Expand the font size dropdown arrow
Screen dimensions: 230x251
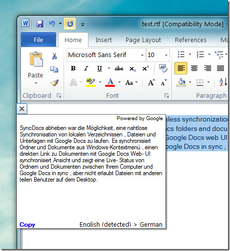point(166,55)
